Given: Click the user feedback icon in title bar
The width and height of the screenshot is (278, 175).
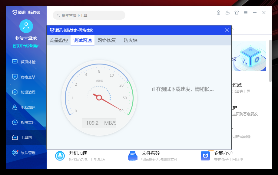Looking at the screenshot, I should click(227, 13).
